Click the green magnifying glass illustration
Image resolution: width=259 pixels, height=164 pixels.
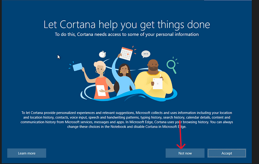[172, 66]
